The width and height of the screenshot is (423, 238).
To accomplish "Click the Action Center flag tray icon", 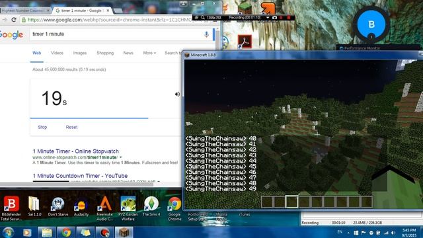I will pyautogui.click(x=364, y=233).
